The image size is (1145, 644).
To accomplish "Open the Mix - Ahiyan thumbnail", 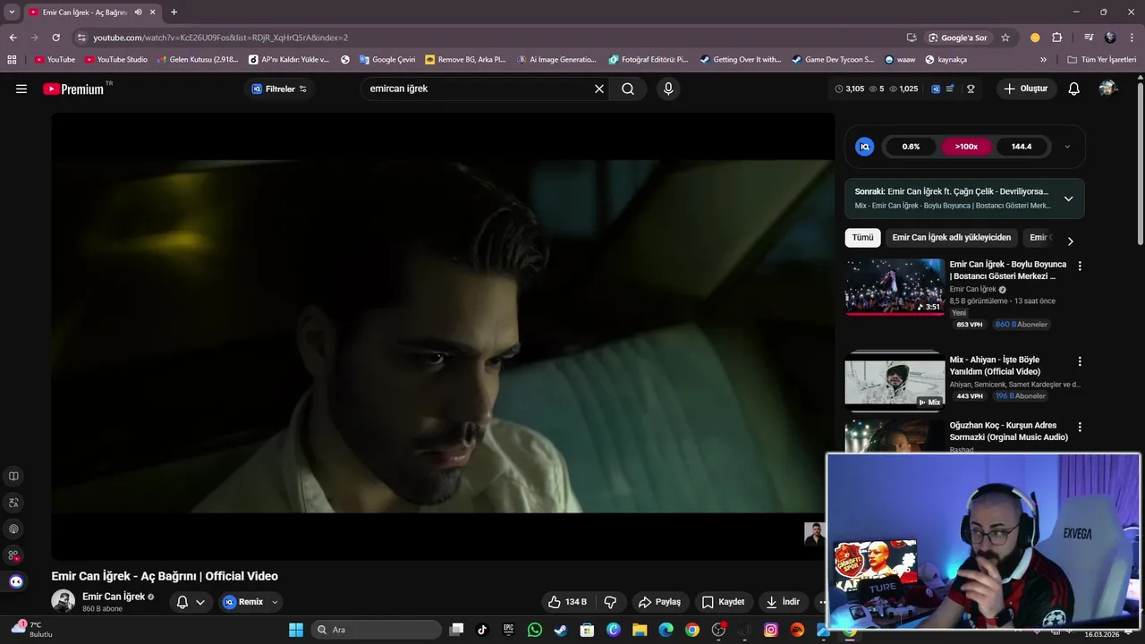I will coord(895,383).
